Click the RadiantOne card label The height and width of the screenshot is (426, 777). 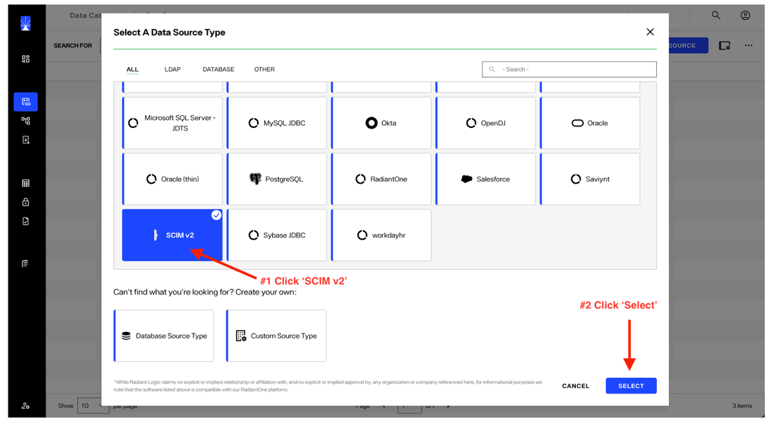(x=389, y=179)
